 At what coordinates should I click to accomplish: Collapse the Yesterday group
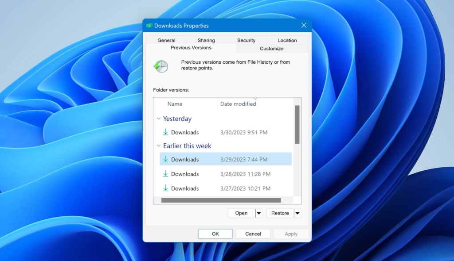tap(158, 119)
